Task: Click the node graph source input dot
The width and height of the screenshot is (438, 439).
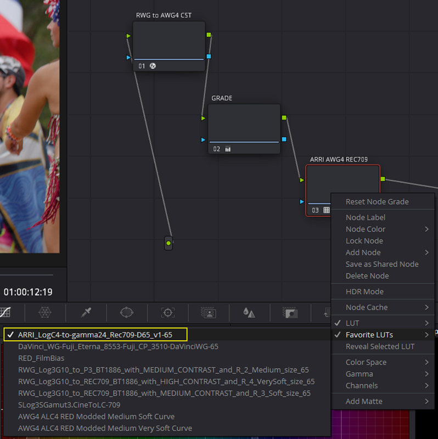Action: pos(169,243)
